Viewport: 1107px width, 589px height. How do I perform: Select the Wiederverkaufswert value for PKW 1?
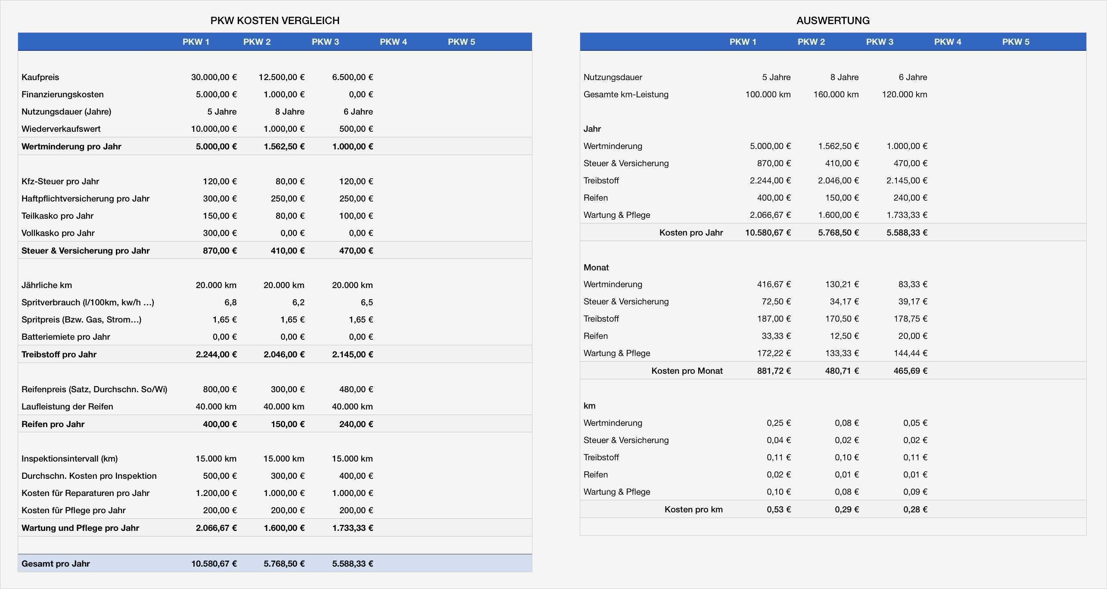point(214,129)
